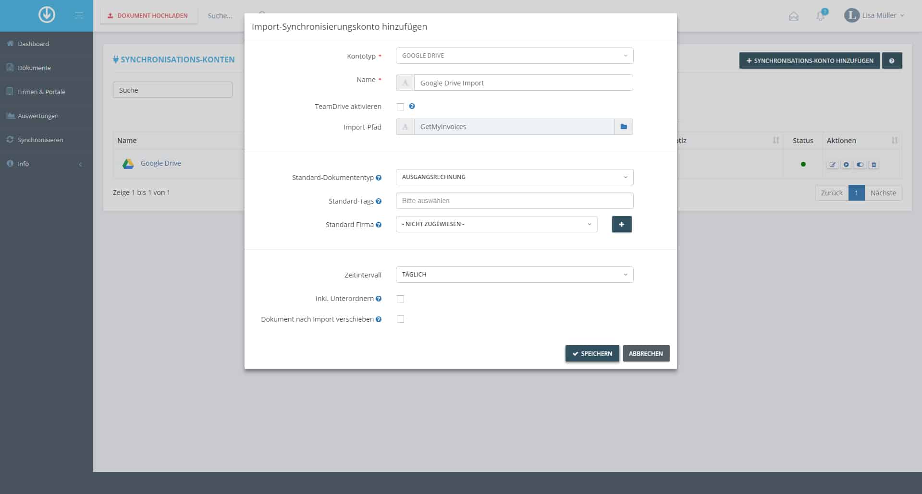
Task: Sort the Aktionen column
Action: pos(894,140)
